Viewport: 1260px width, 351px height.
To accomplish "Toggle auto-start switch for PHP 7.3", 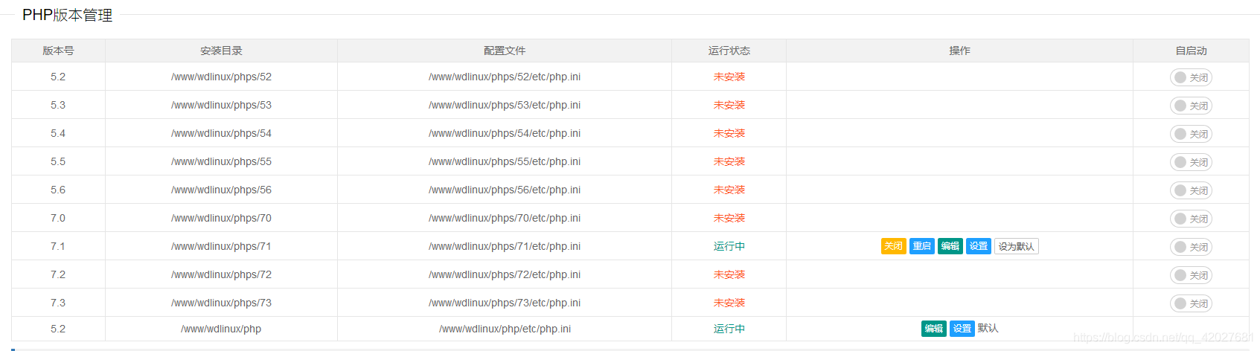I will tap(1191, 303).
